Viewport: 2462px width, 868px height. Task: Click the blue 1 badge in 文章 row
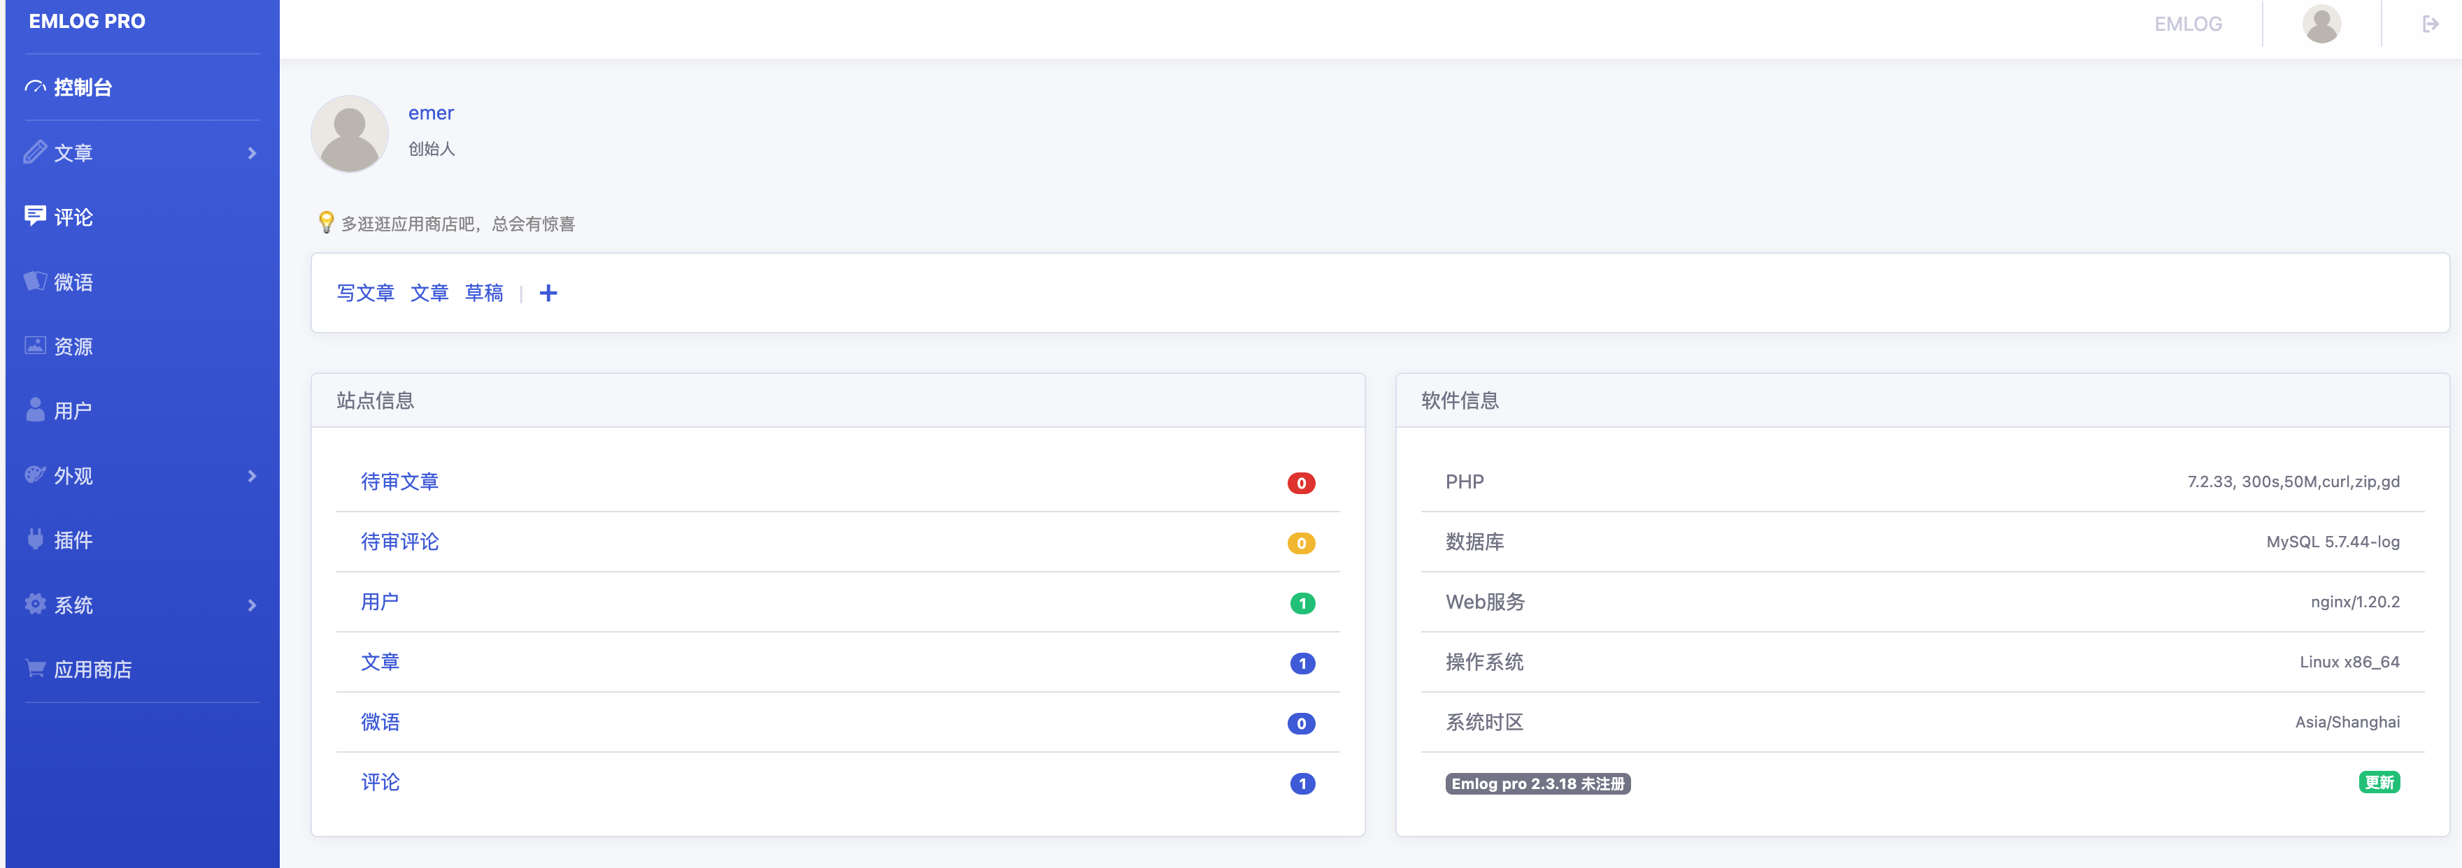(x=1302, y=663)
